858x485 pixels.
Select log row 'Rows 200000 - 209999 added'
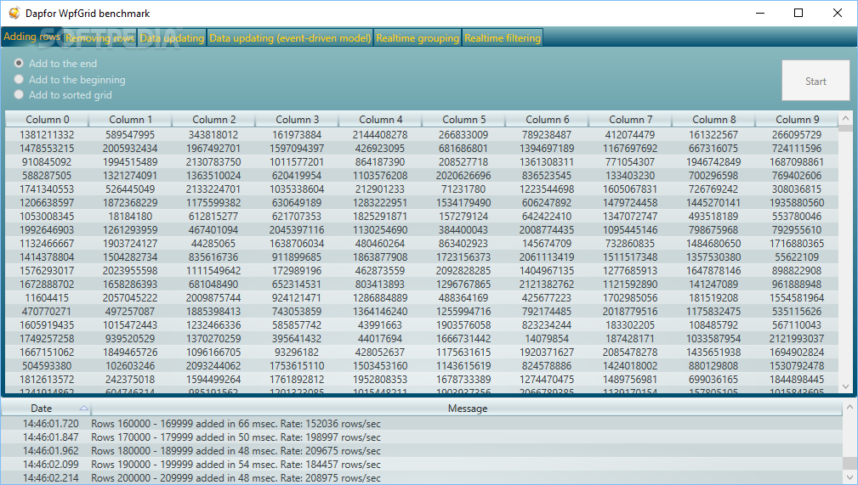421,478
